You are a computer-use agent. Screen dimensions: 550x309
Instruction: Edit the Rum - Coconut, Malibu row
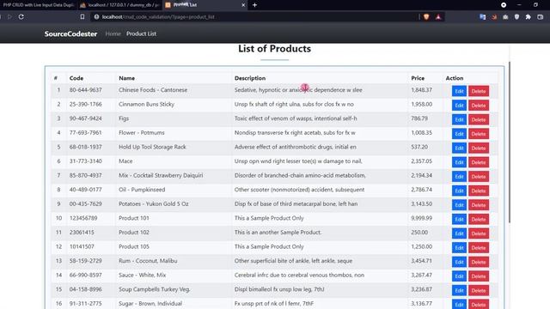coord(459,262)
